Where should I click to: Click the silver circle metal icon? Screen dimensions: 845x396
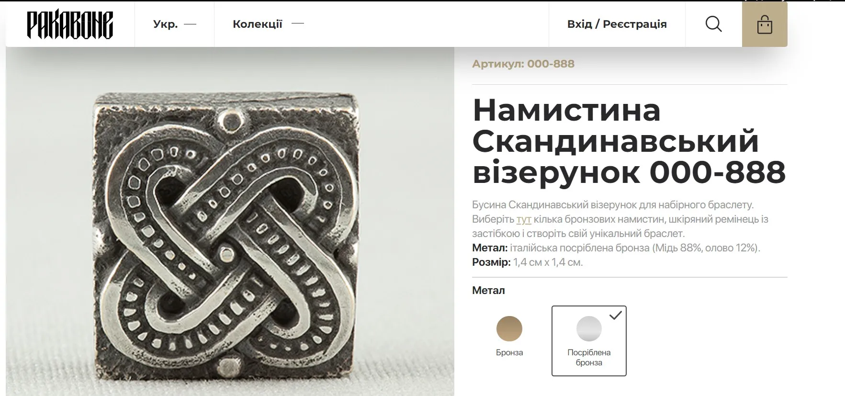coord(589,329)
